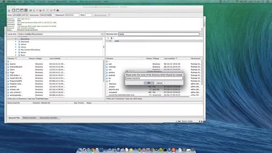
Task: Open FileZilla from the Dock
Action: pyautogui.click(x=173, y=150)
